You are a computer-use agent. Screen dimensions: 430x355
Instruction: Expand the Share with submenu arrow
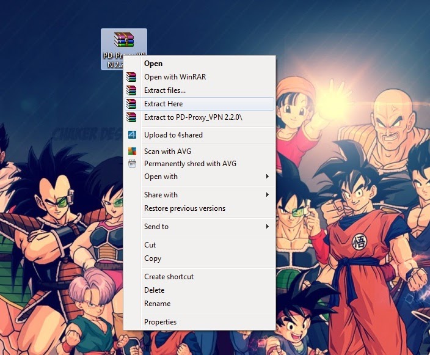(x=267, y=195)
